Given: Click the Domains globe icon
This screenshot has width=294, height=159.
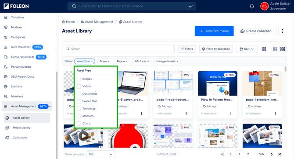Looking at the screenshot, I should point(6,86).
